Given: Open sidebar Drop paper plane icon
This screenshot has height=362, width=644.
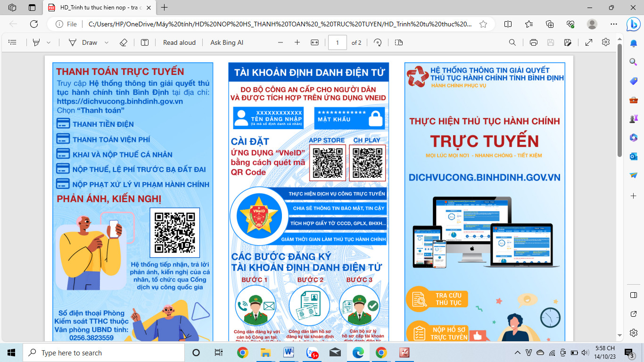Looking at the screenshot, I should pyautogui.click(x=634, y=175).
